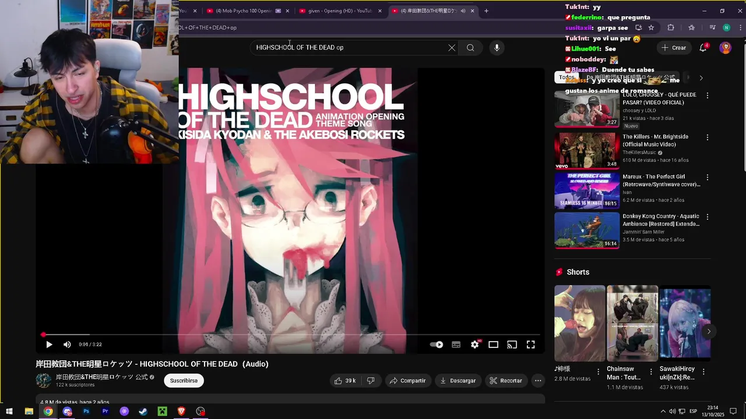
Task: Open options for Chainsaw Man short
Action: point(651,371)
